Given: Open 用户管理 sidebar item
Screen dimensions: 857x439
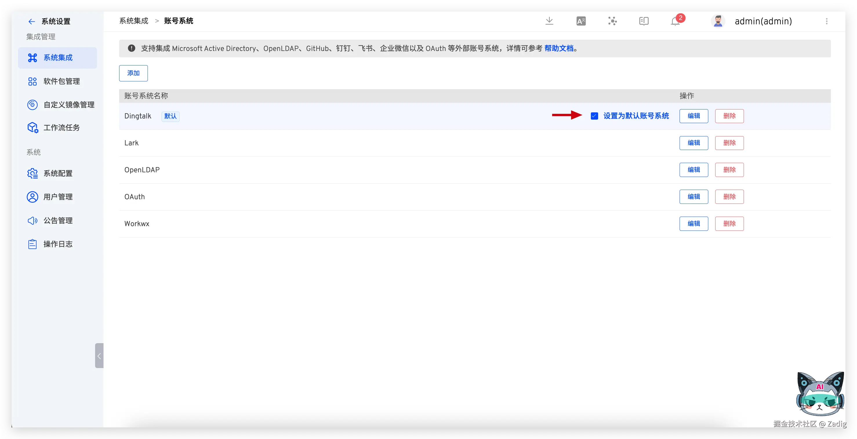Looking at the screenshot, I should (x=58, y=197).
